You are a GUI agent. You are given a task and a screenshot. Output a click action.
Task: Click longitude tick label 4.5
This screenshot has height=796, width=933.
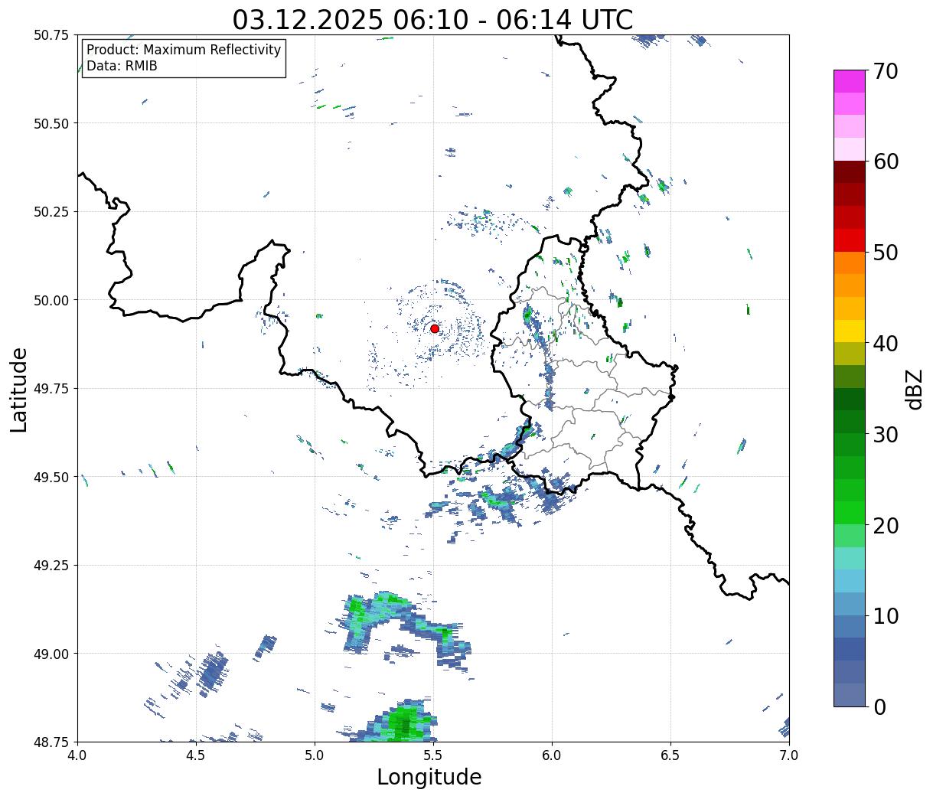[196, 755]
